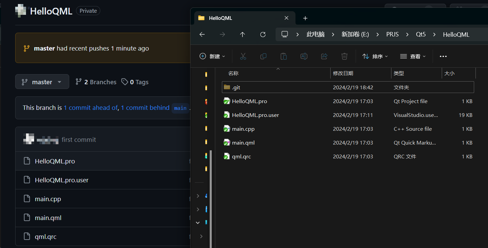Viewport: 488px width, 248px height.
Task: Select the HelloQML.pro file icon in Explorer
Action: coord(227,101)
